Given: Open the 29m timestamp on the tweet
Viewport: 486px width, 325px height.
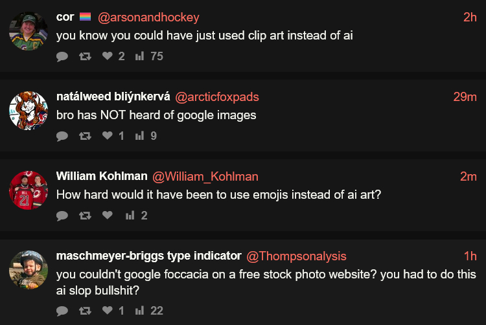Looking at the screenshot, I should (x=465, y=97).
